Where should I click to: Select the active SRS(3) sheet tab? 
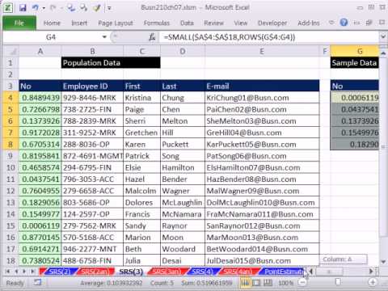tap(131, 272)
